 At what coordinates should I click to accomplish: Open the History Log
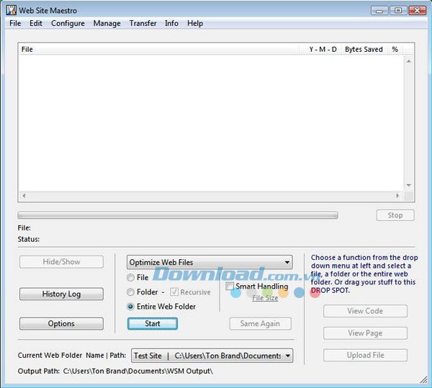[x=61, y=294]
